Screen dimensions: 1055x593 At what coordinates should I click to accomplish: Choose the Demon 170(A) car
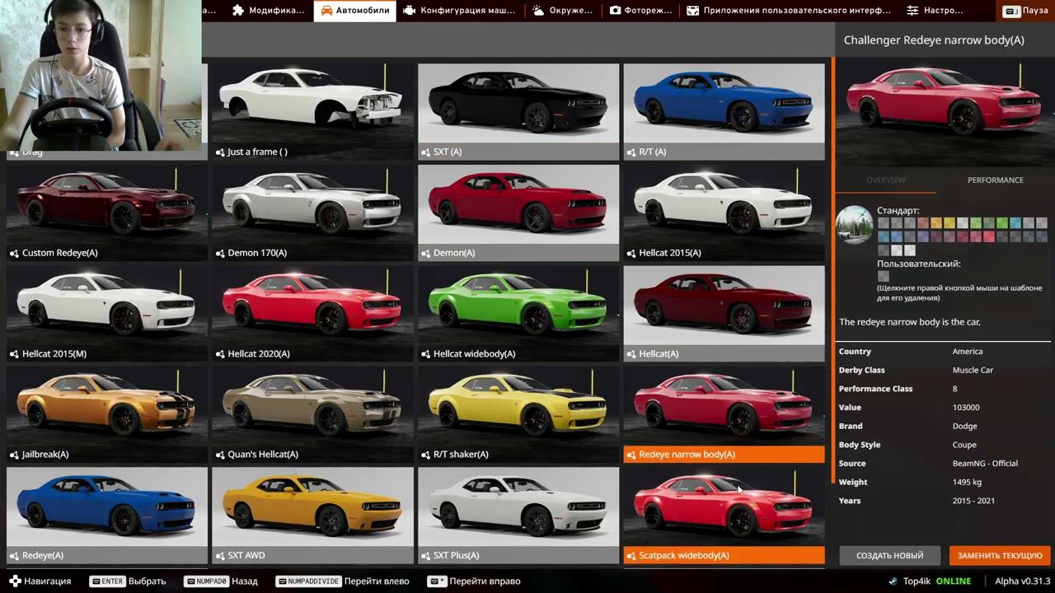(x=312, y=212)
